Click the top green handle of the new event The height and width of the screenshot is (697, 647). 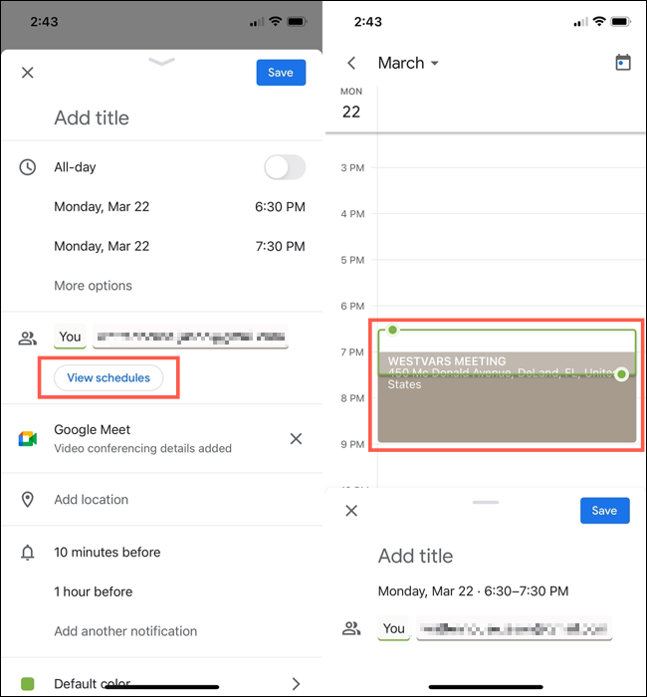point(392,330)
